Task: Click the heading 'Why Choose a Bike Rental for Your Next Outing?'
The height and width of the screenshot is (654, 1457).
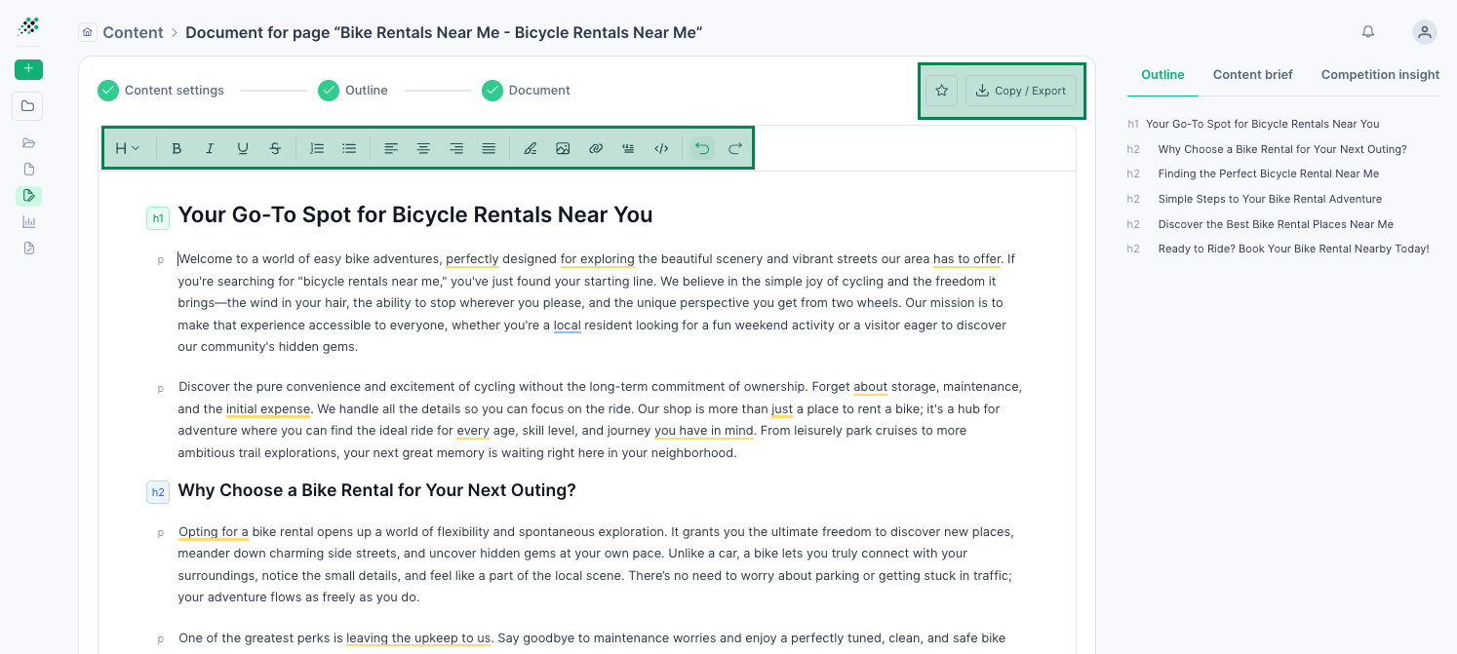Action: [x=376, y=490]
